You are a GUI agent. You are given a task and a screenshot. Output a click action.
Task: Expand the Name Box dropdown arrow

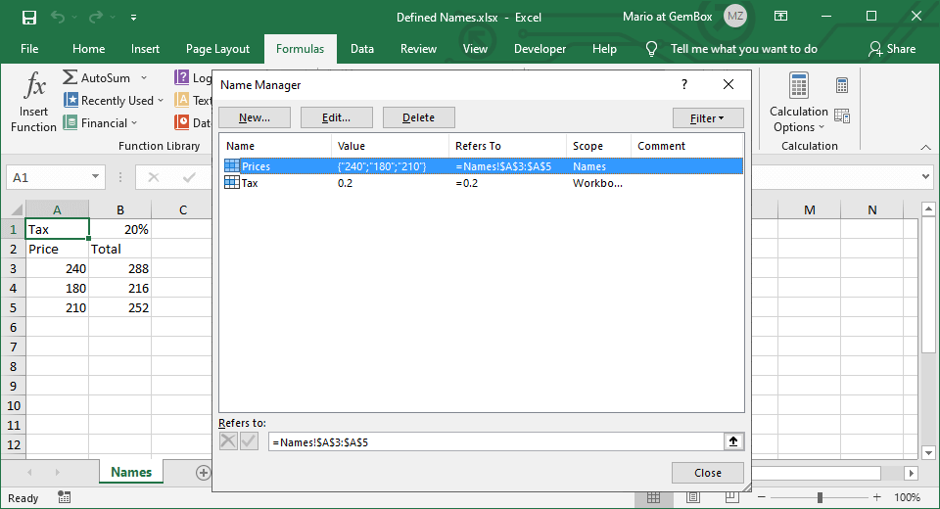point(95,177)
